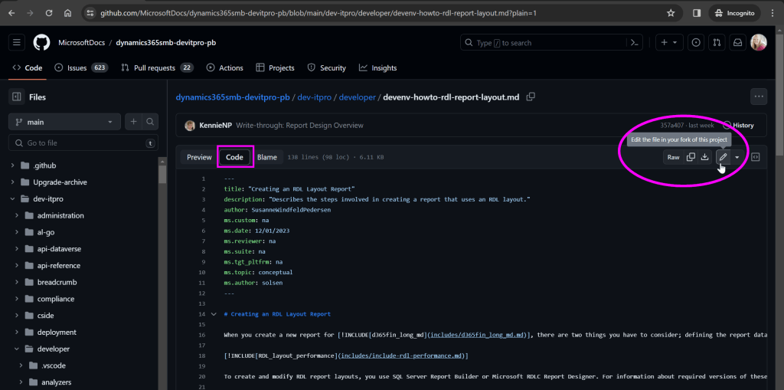
Task: Open pull requests icon in header
Action: click(x=717, y=43)
